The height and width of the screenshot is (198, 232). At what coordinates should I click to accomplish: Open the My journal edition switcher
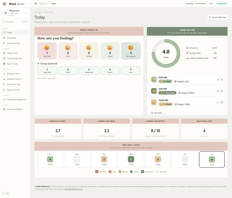pos(15,13)
